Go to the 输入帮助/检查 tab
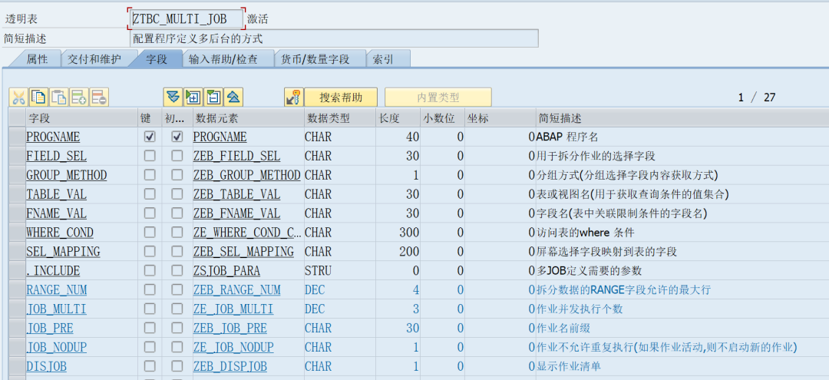 223,59
